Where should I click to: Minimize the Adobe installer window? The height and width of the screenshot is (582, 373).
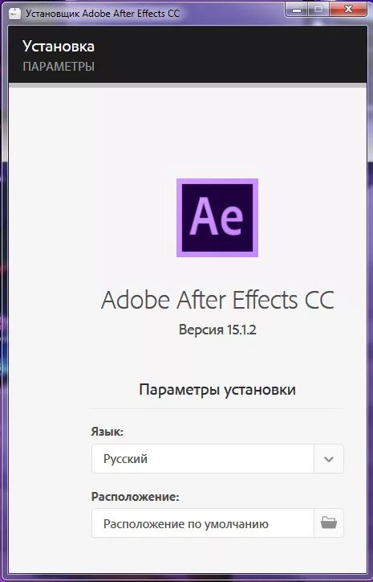296,10
